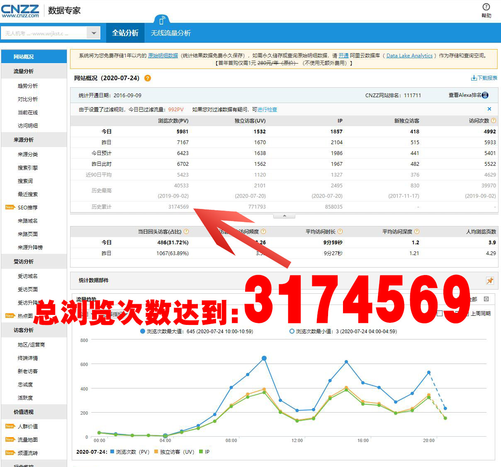501x467 pixels.
Task: Click the orange help icon beside 网站概况
Action: (x=148, y=78)
